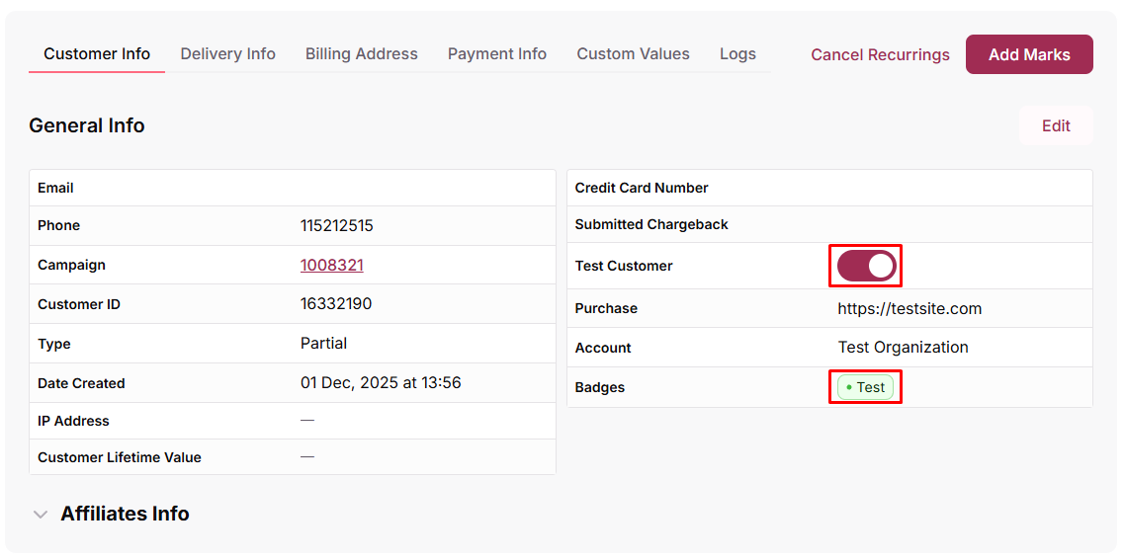1125x560 pixels.
Task: Click the IP Address label
Action: point(73,421)
